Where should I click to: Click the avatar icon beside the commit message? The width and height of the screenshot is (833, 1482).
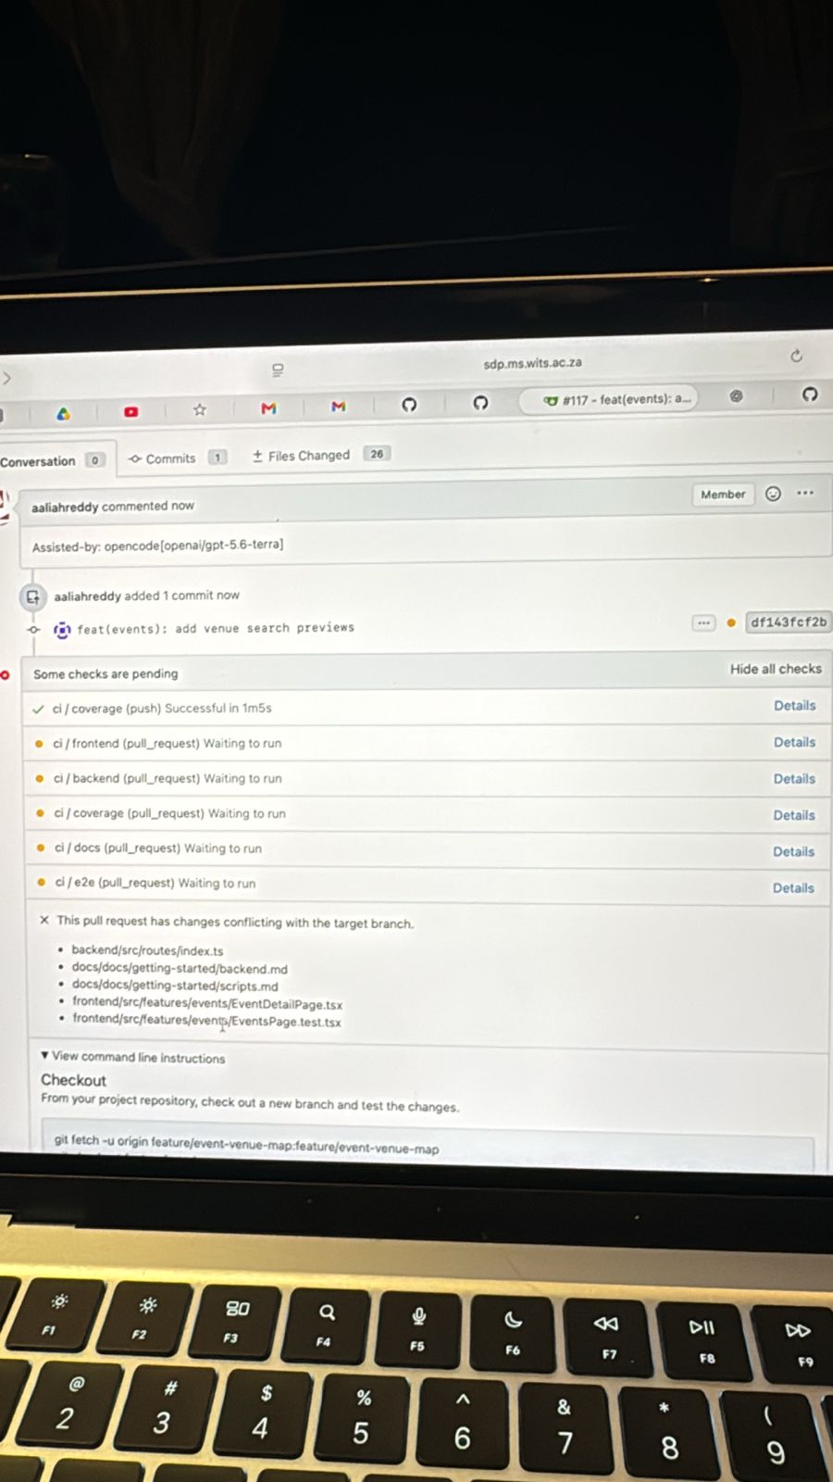tap(62, 630)
